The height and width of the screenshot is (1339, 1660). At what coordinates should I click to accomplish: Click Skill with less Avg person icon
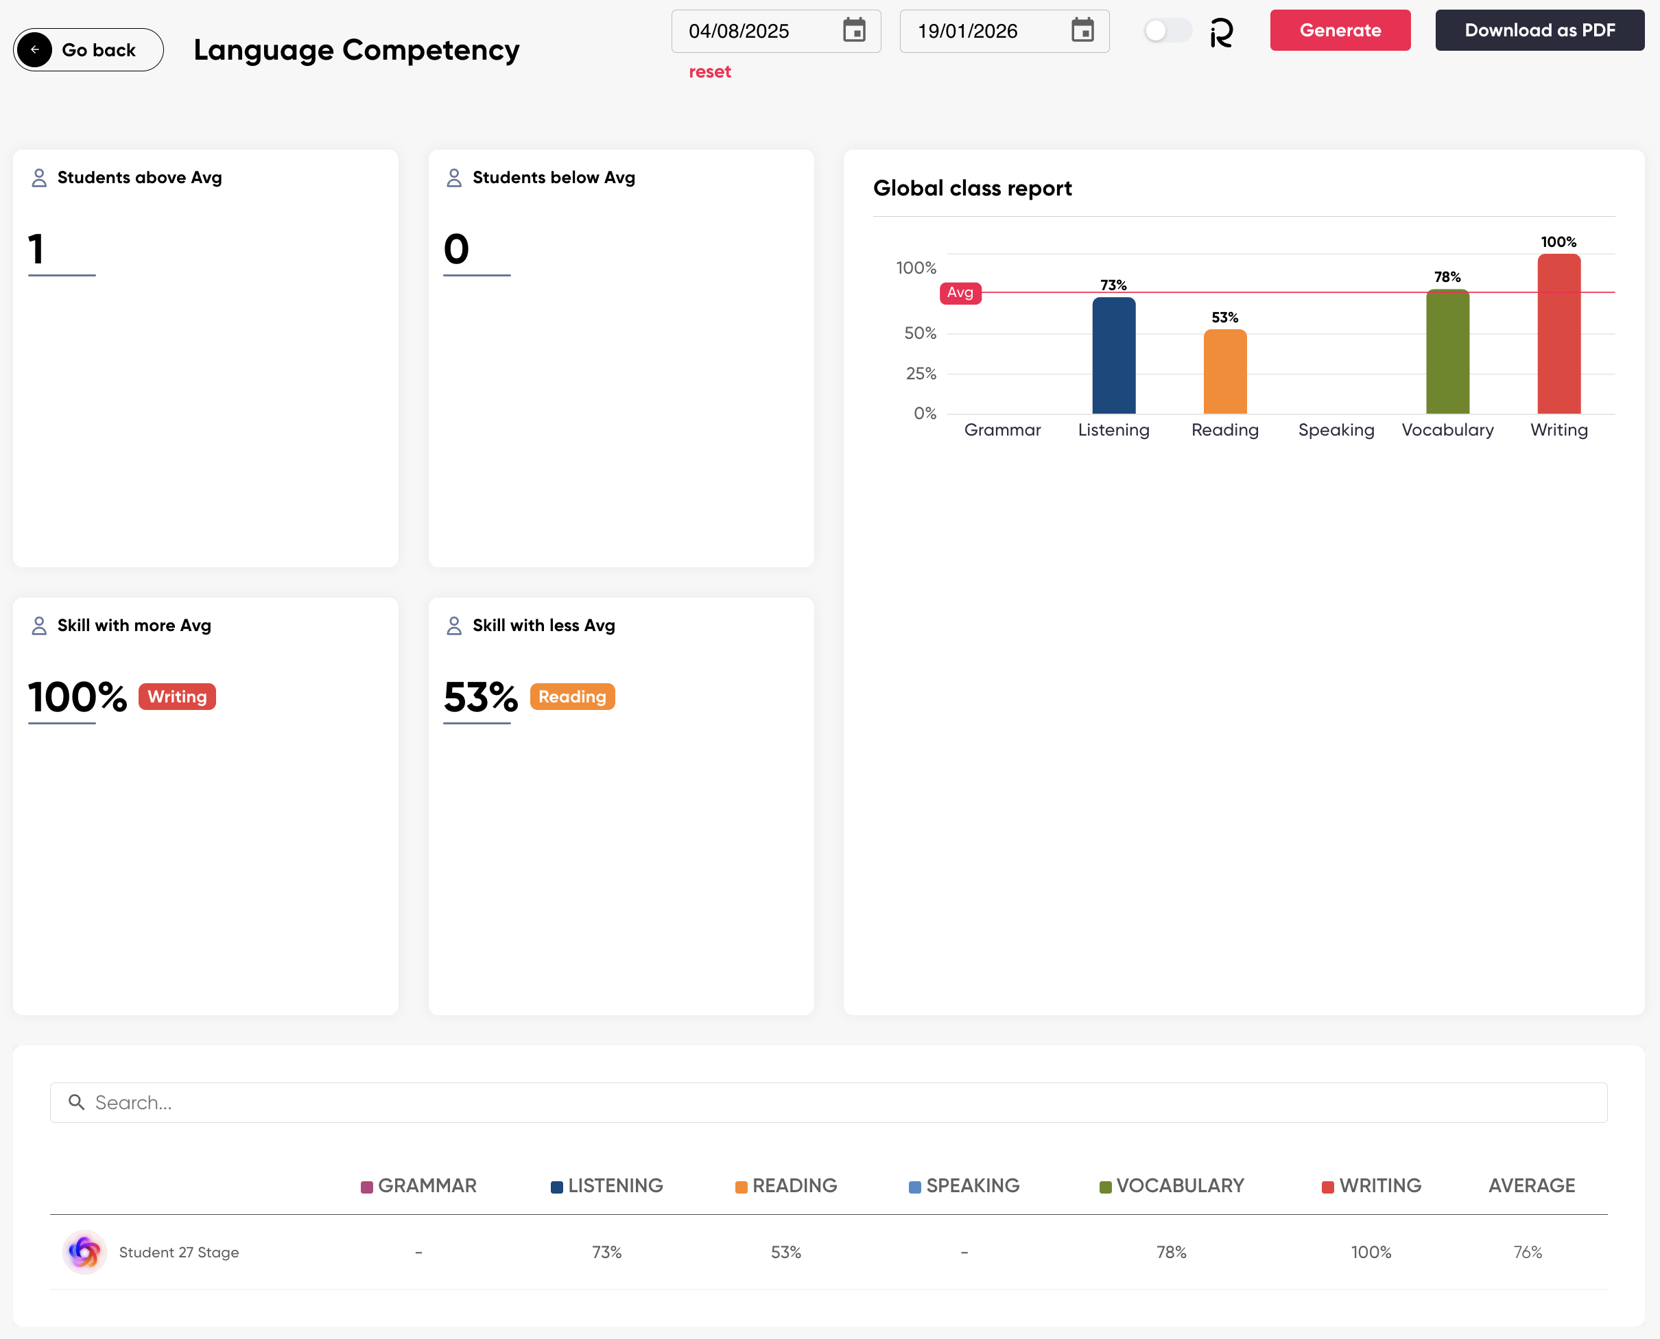[453, 626]
